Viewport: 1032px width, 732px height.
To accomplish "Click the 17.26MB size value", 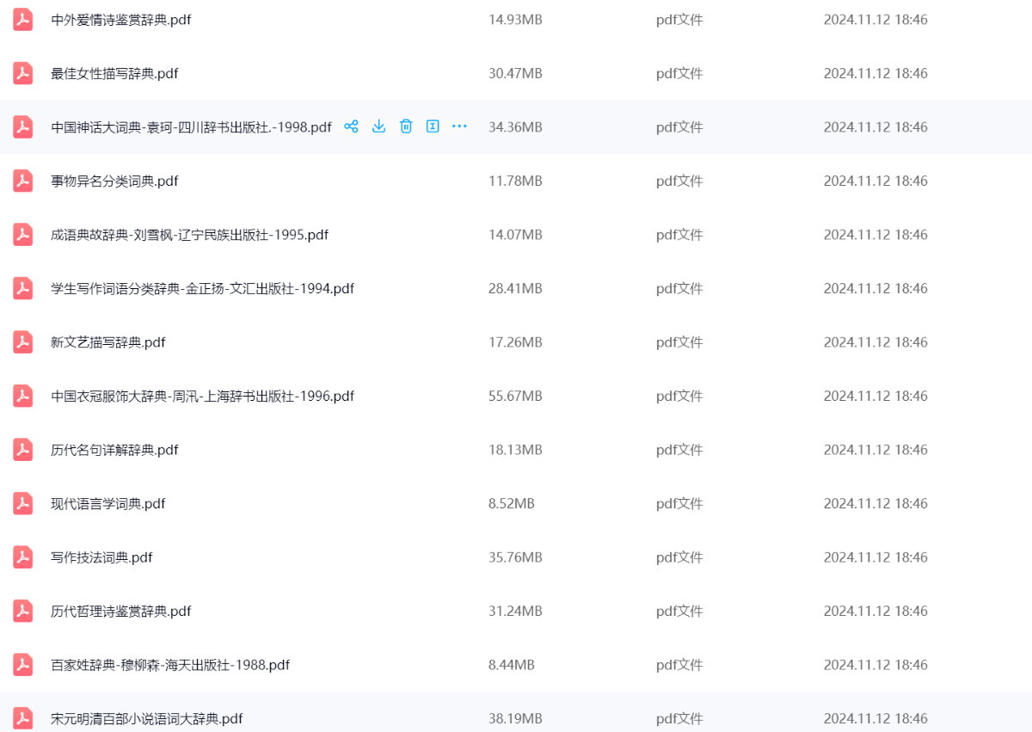I will (x=515, y=342).
